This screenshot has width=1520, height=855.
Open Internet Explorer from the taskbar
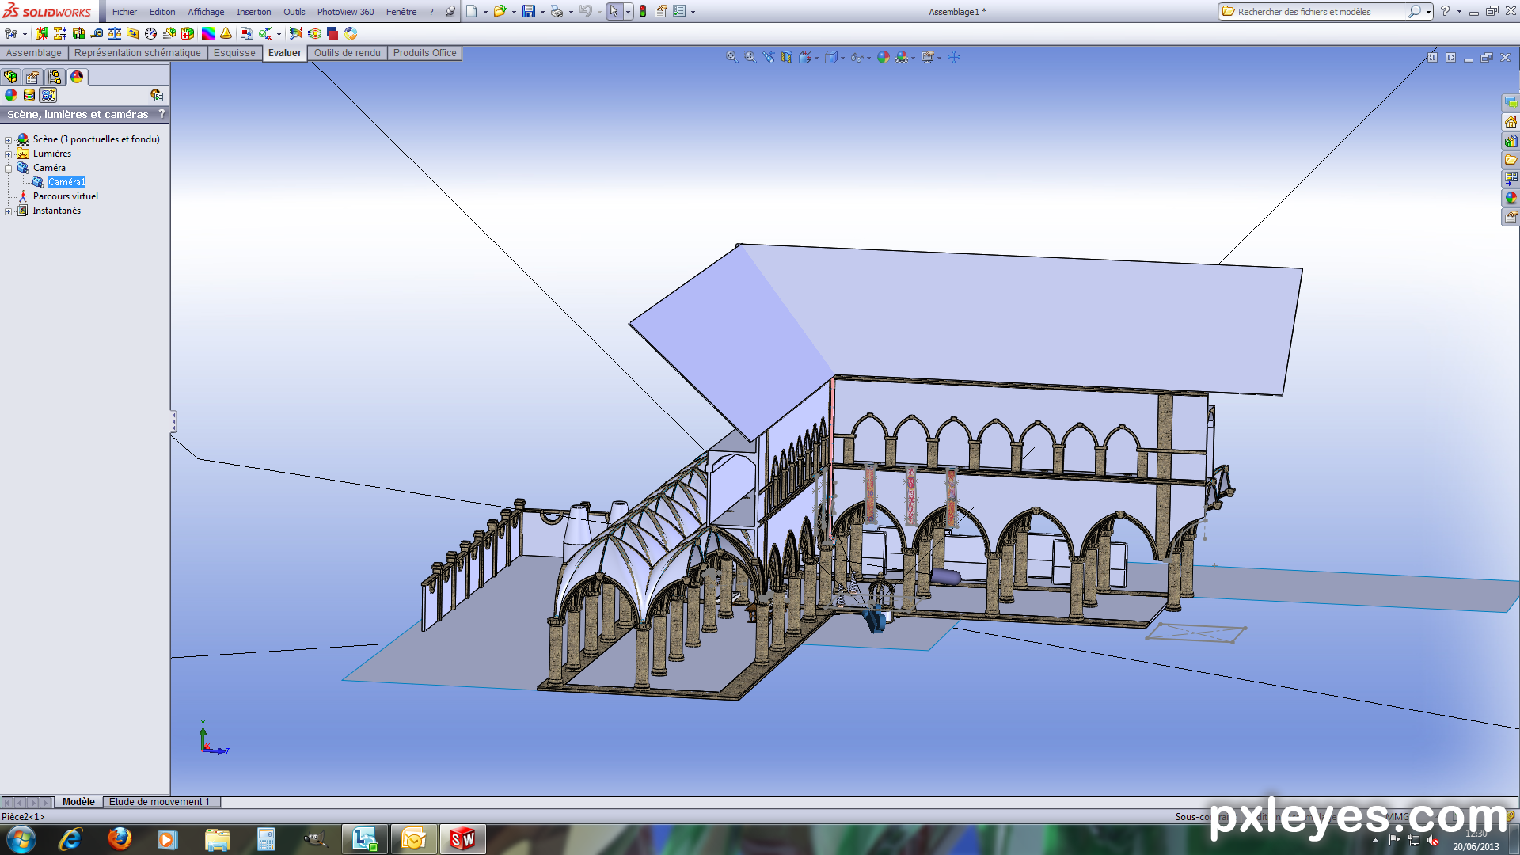tap(70, 839)
